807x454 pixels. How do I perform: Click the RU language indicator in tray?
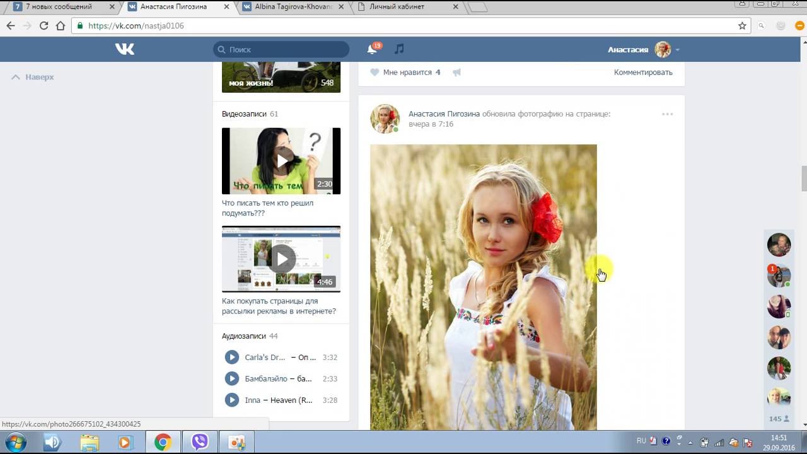pyautogui.click(x=641, y=441)
